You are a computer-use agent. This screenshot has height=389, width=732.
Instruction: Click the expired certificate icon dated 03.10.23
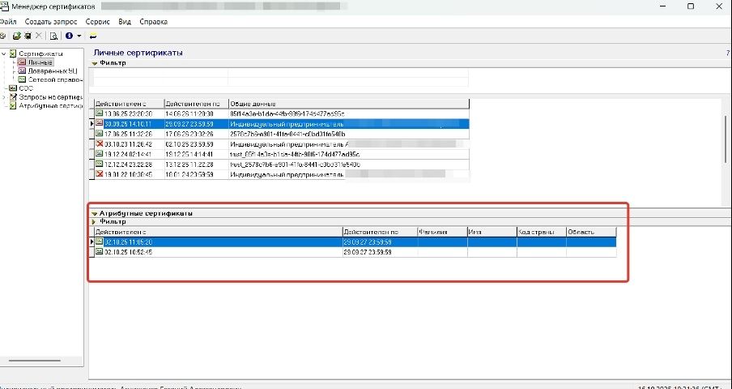point(100,143)
